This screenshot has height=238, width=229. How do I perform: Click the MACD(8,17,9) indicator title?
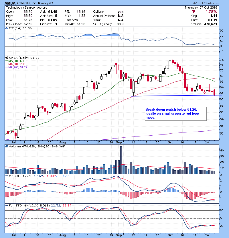click(20, 176)
